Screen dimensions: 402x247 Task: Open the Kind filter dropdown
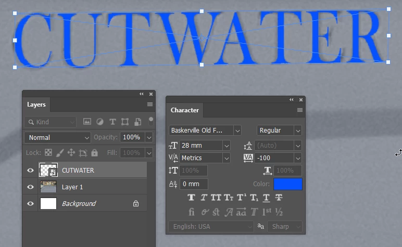coord(51,122)
